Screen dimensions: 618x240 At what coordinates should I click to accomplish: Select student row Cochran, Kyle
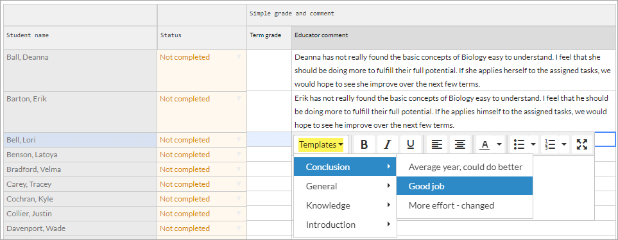pyautogui.click(x=80, y=199)
